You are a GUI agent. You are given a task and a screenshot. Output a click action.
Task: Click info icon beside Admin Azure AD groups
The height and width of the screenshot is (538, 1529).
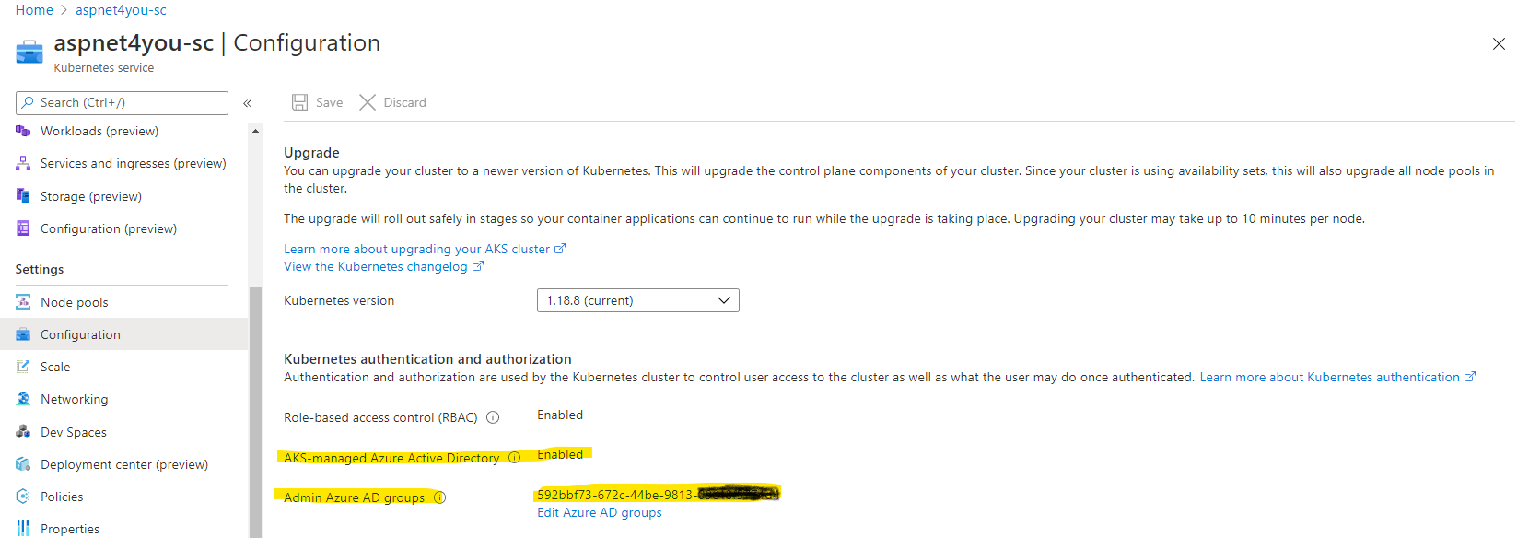coord(439,497)
